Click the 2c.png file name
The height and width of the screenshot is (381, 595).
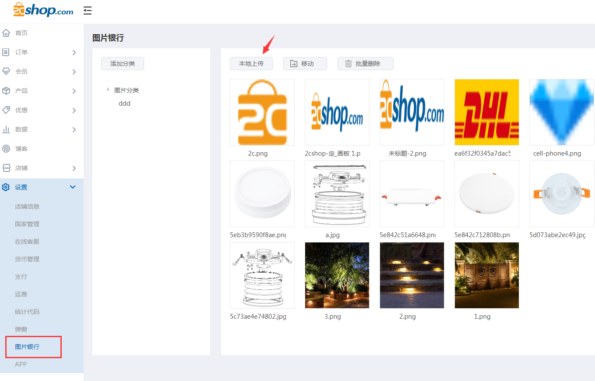pos(258,153)
